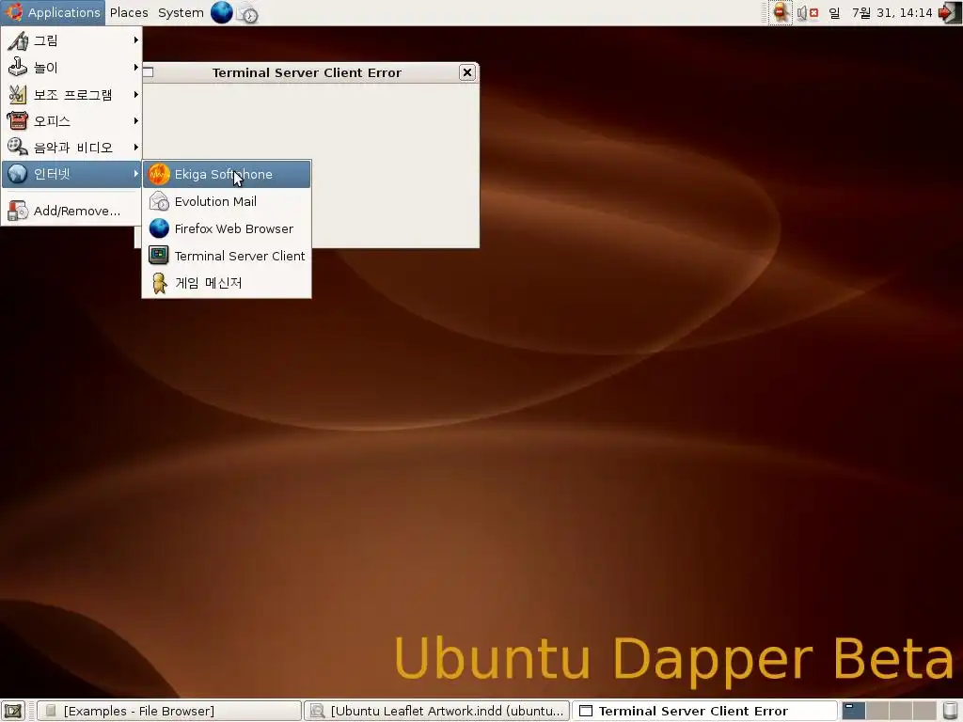963x722 pixels.
Task: Click the update notifier icon in top panel
Action: pyautogui.click(x=780, y=12)
